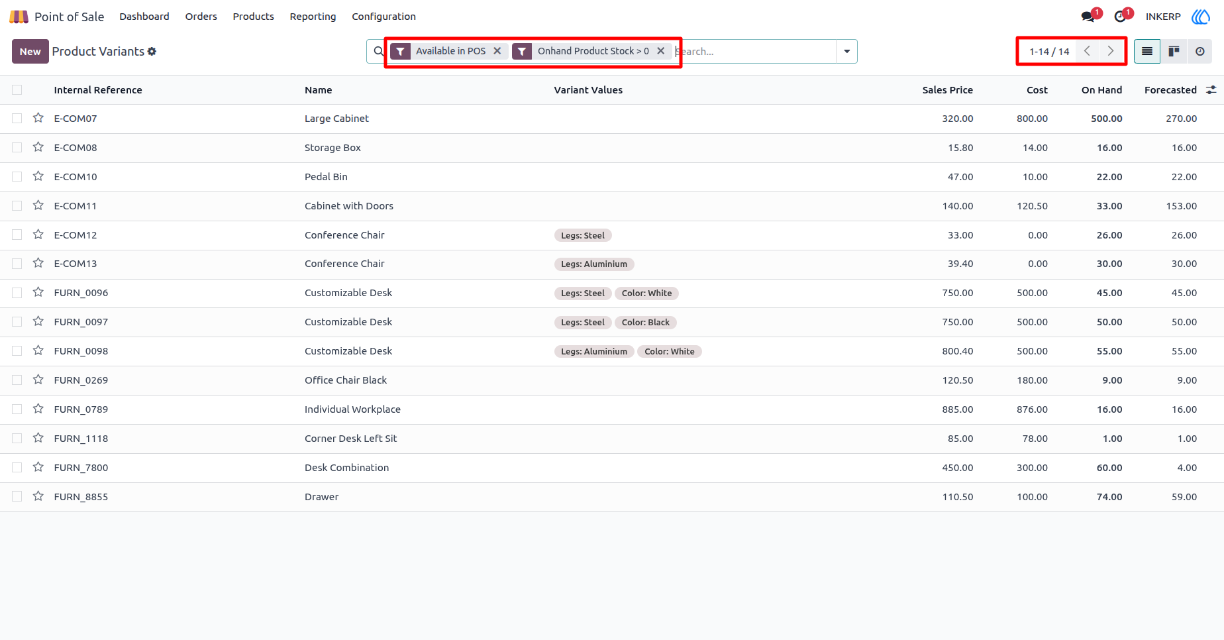Click Color: Black tag on FURN_0097
The height and width of the screenshot is (640, 1224).
click(646, 322)
